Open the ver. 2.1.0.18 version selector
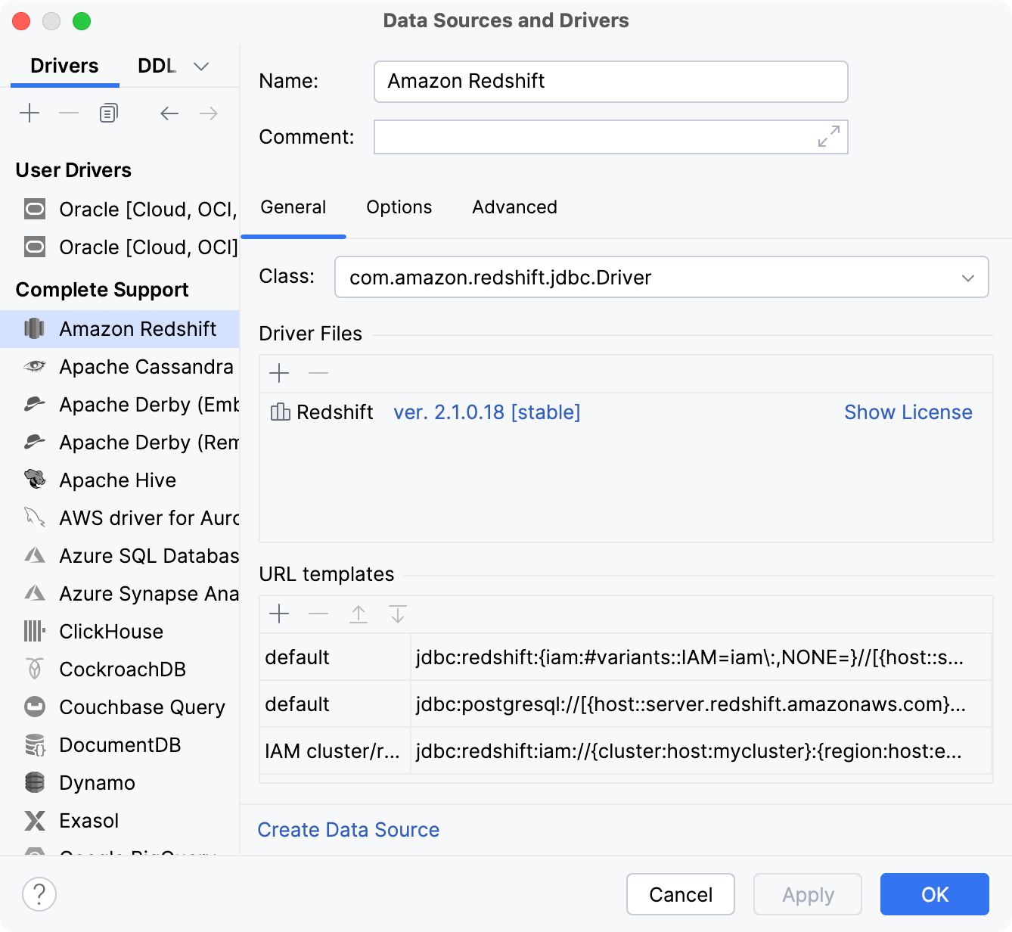This screenshot has height=932, width=1012. 486,412
